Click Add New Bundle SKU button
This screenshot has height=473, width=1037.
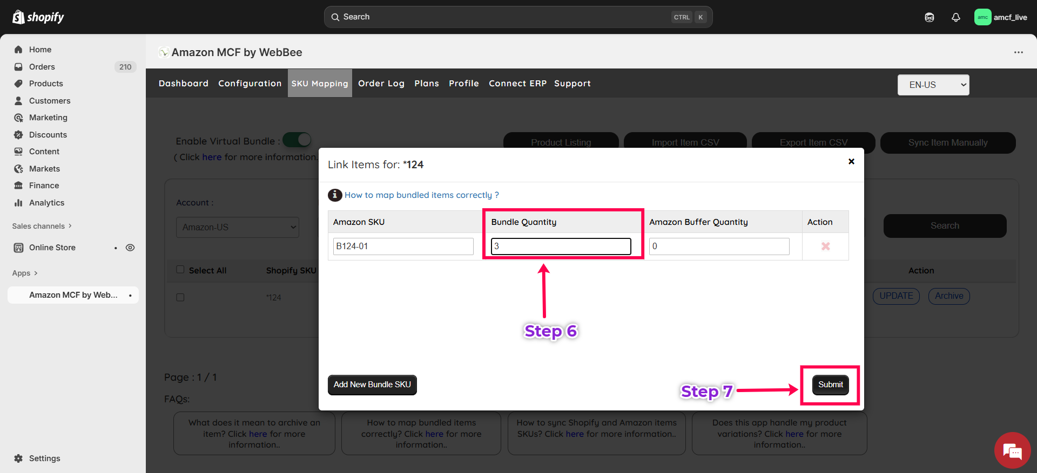(372, 385)
